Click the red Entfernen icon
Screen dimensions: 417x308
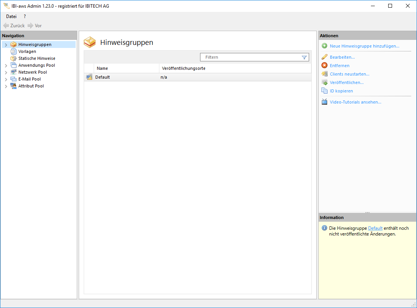point(324,66)
